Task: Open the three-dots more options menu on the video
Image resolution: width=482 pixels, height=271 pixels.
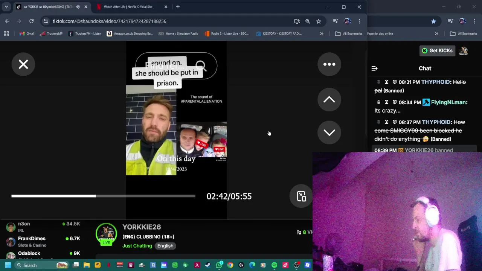Action: [329, 64]
